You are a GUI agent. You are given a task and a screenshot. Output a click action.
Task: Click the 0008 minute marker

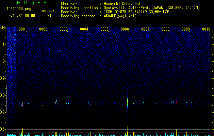click(x=165, y=29)
